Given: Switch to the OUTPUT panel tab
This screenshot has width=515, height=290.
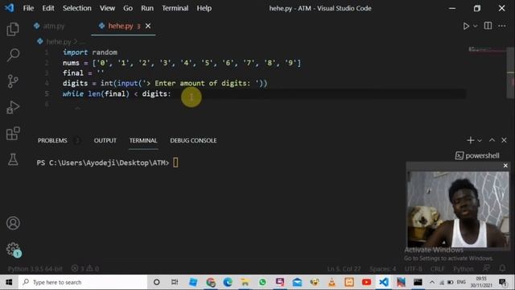Looking at the screenshot, I should pyautogui.click(x=105, y=140).
